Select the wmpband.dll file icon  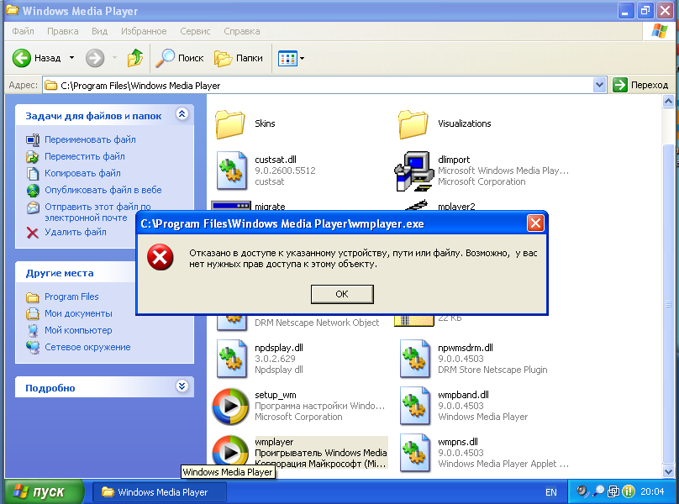415,407
